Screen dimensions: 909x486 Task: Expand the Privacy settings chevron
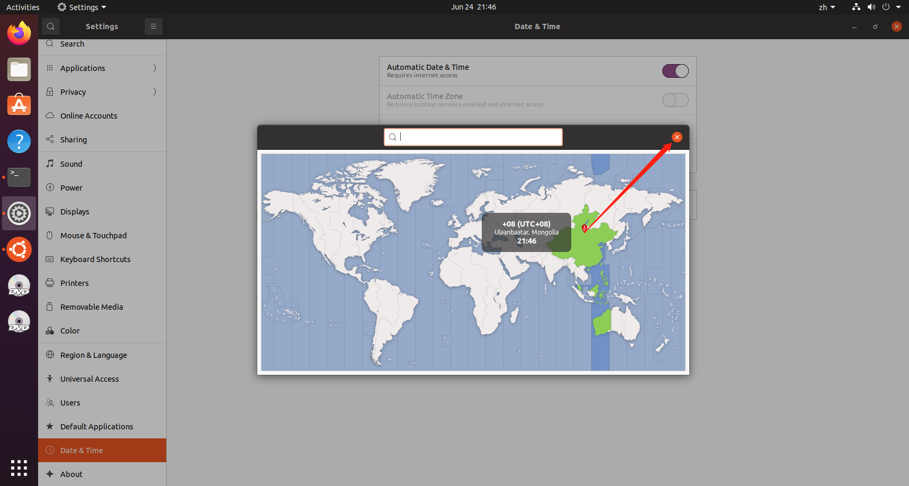click(155, 92)
